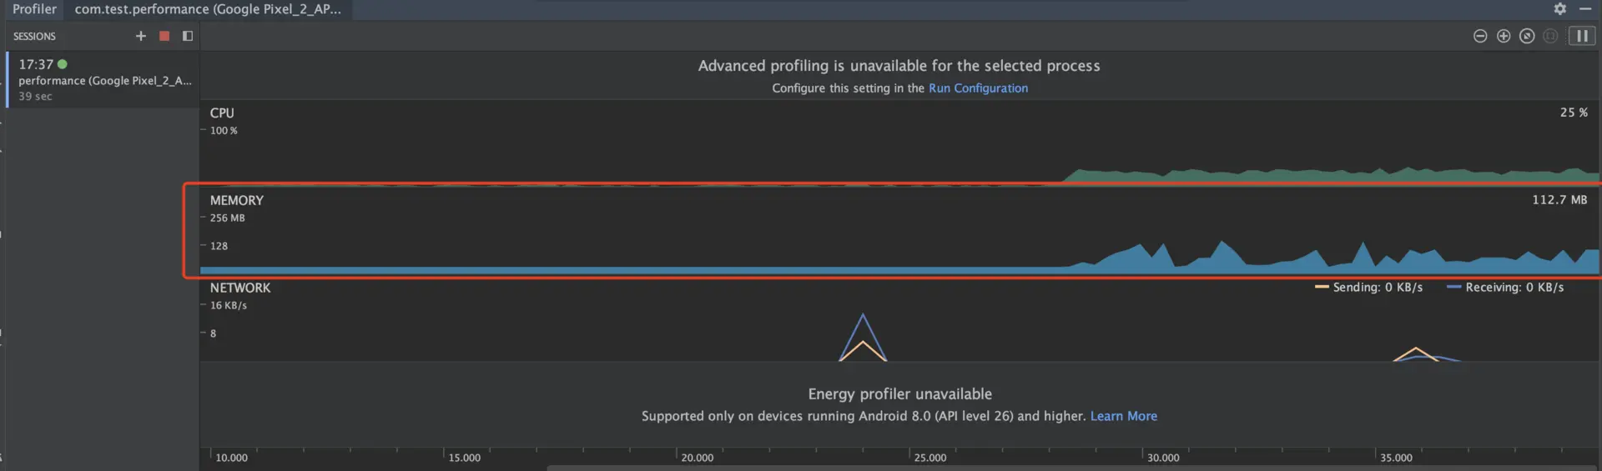The image size is (1602, 471).
Task: Click the zoom-to-selection icon
Action: 1550,36
